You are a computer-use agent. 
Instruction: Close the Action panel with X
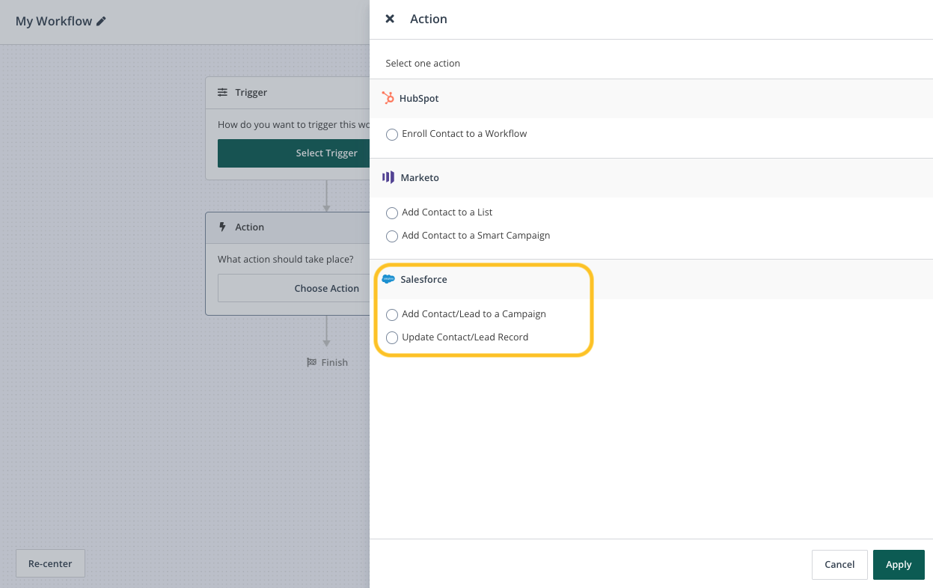(x=390, y=19)
